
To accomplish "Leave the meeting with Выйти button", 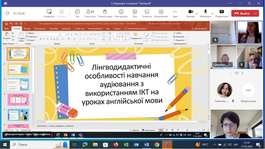I will coord(242,13).
